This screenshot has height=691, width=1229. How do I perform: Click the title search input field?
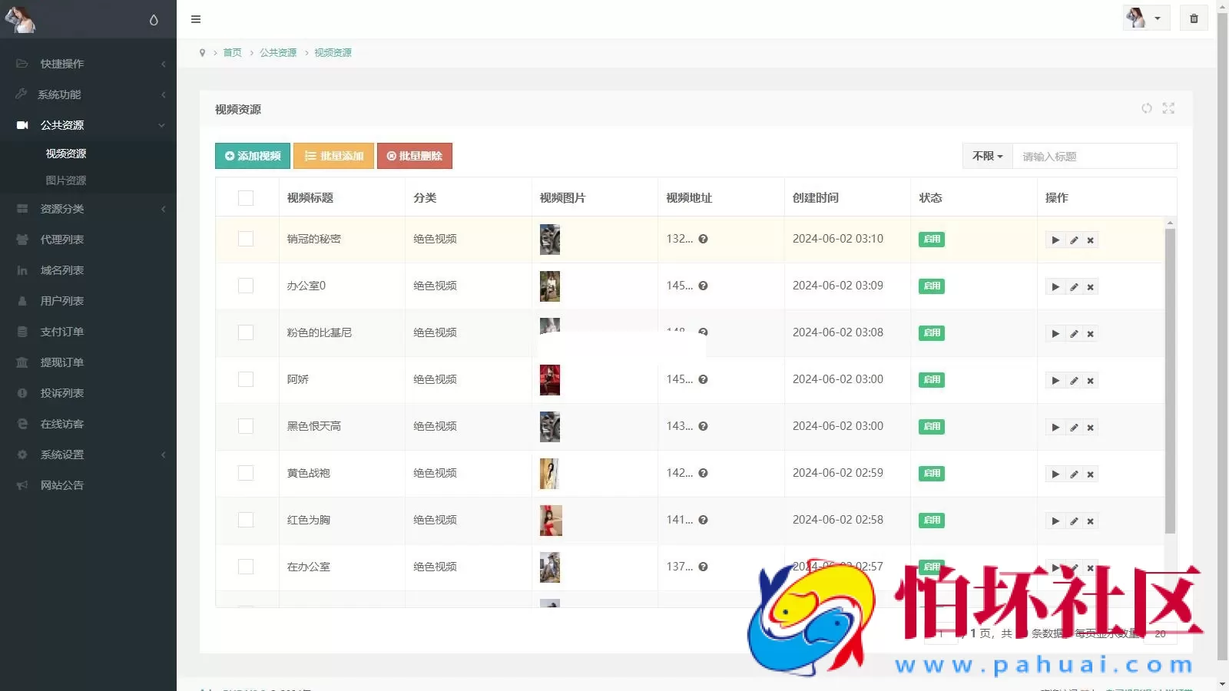[x=1094, y=156]
